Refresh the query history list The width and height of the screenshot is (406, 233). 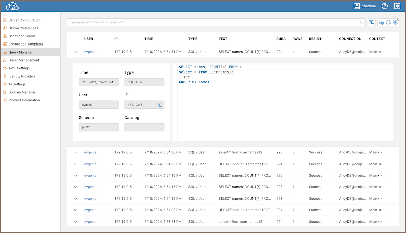pos(388,22)
